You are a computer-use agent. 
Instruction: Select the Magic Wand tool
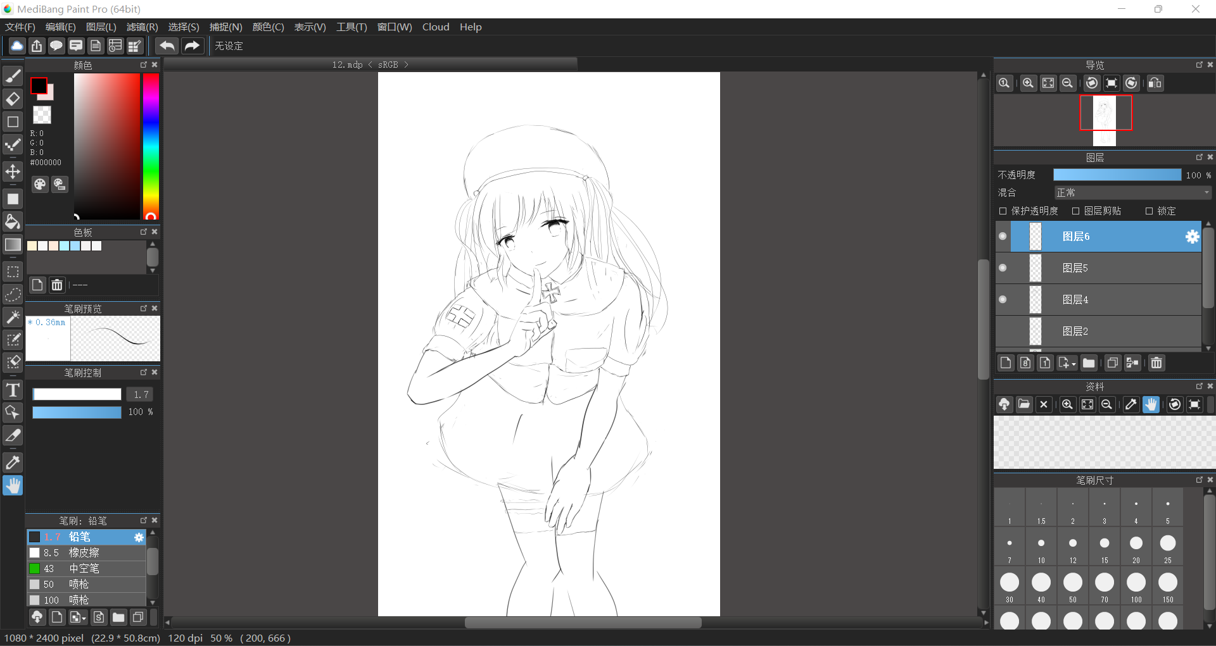[13, 317]
